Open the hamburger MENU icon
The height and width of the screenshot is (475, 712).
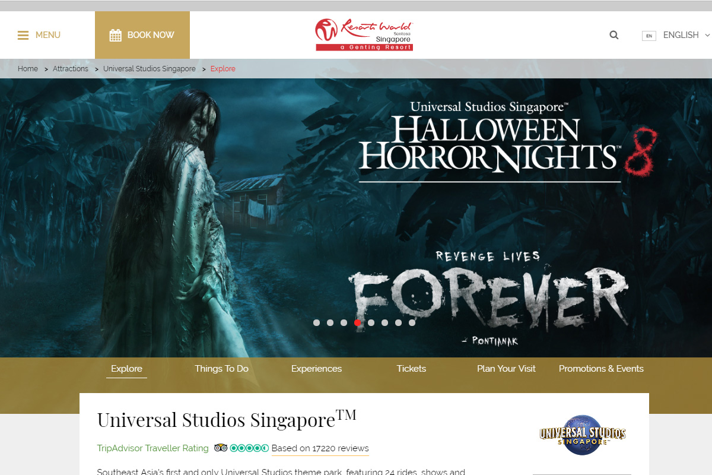click(23, 36)
